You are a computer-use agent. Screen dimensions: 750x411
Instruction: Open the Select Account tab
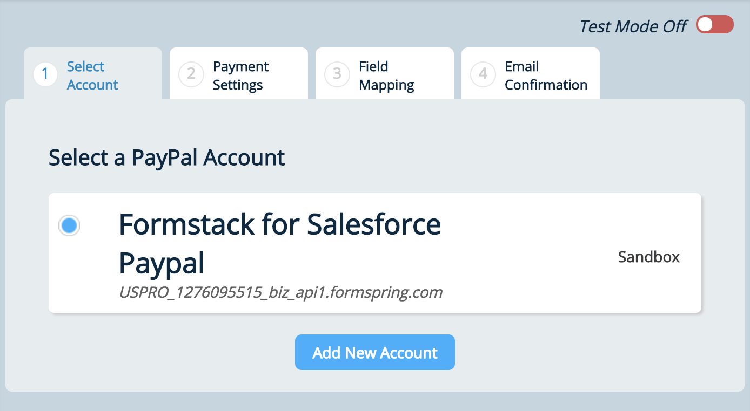[x=92, y=76]
